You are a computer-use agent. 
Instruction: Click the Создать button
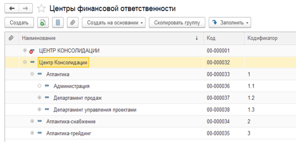19,23
